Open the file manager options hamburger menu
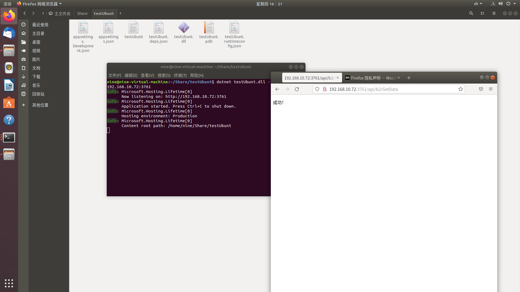 (494, 13)
